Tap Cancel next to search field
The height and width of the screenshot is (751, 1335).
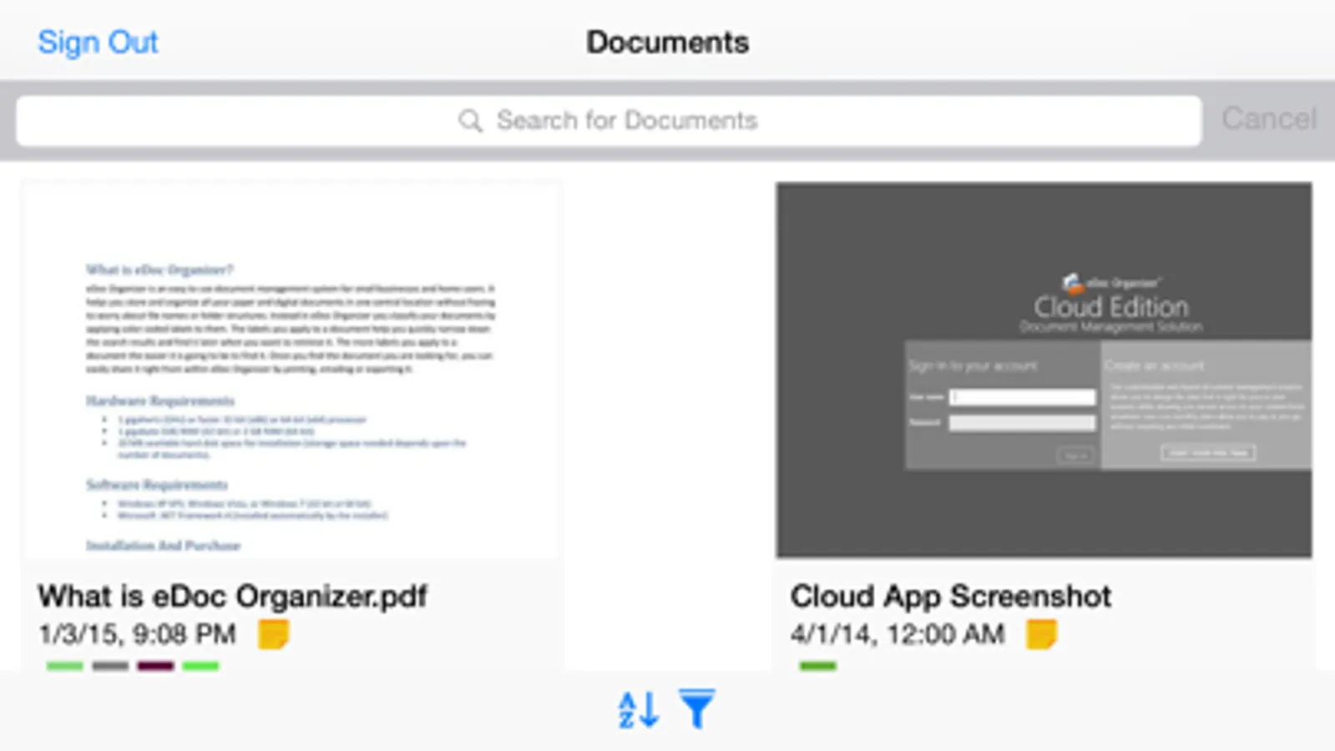pos(1269,118)
